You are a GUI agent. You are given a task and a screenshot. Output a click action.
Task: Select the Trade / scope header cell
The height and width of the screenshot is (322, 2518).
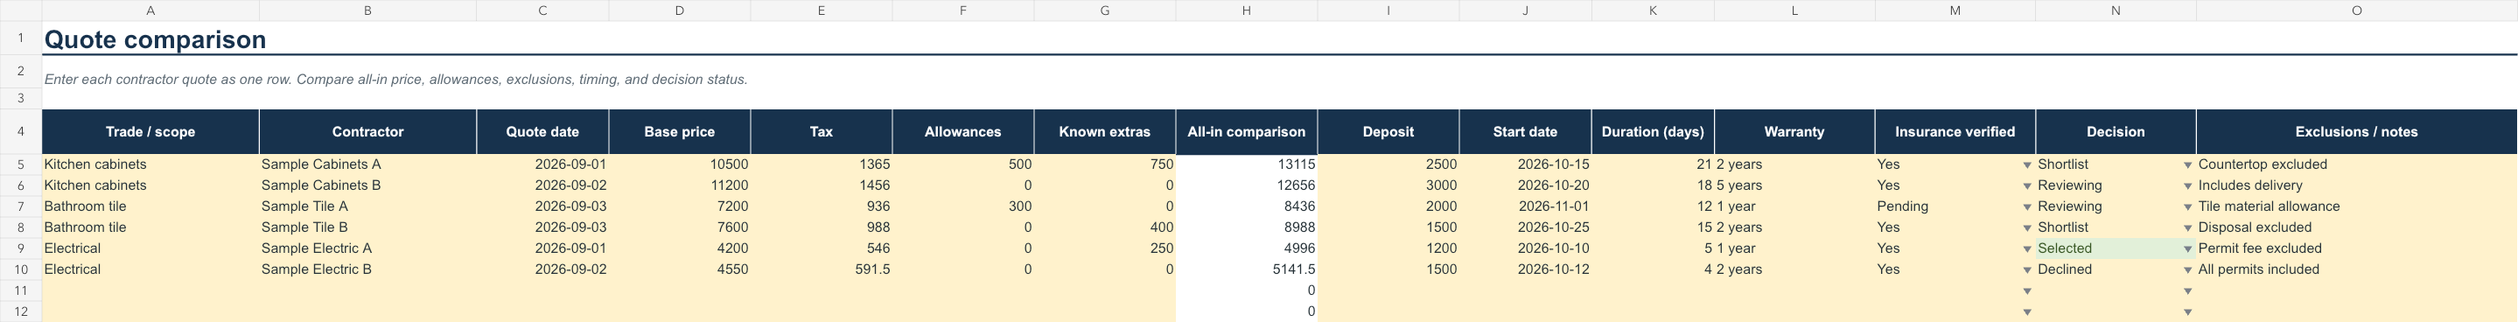tap(150, 131)
